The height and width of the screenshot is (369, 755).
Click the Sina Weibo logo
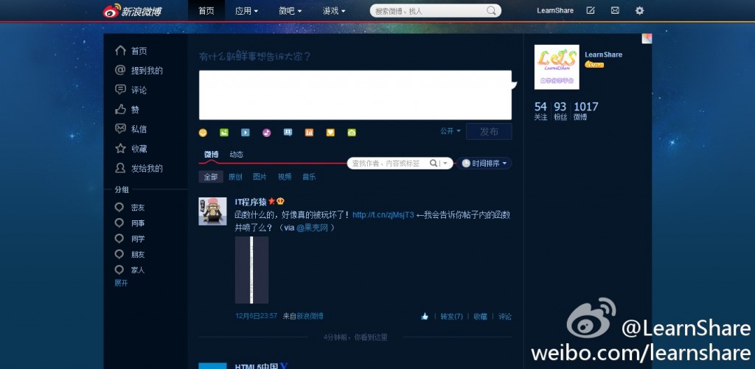point(132,10)
